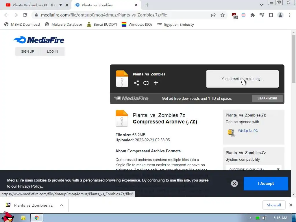Viewport: 296px width, 222px height.
Task: Close the downloads bar
Action: (291, 205)
